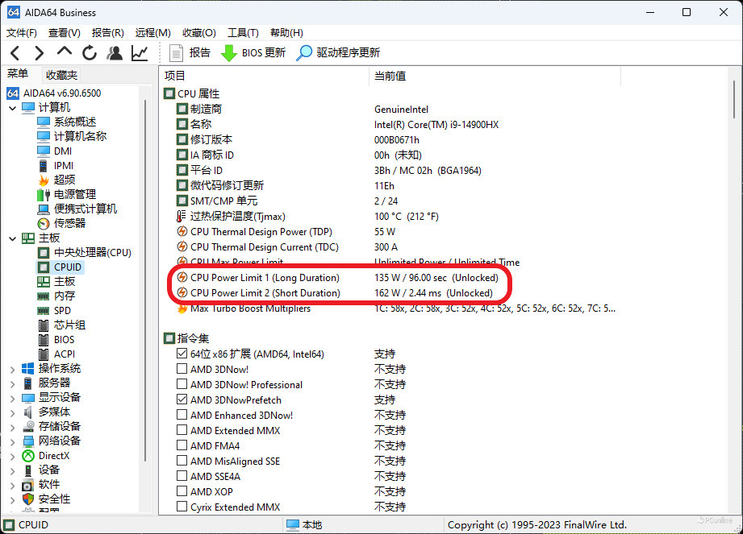This screenshot has width=743, height=534.
Task: Select the 传感器 gauge icon
Action: pos(43,223)
